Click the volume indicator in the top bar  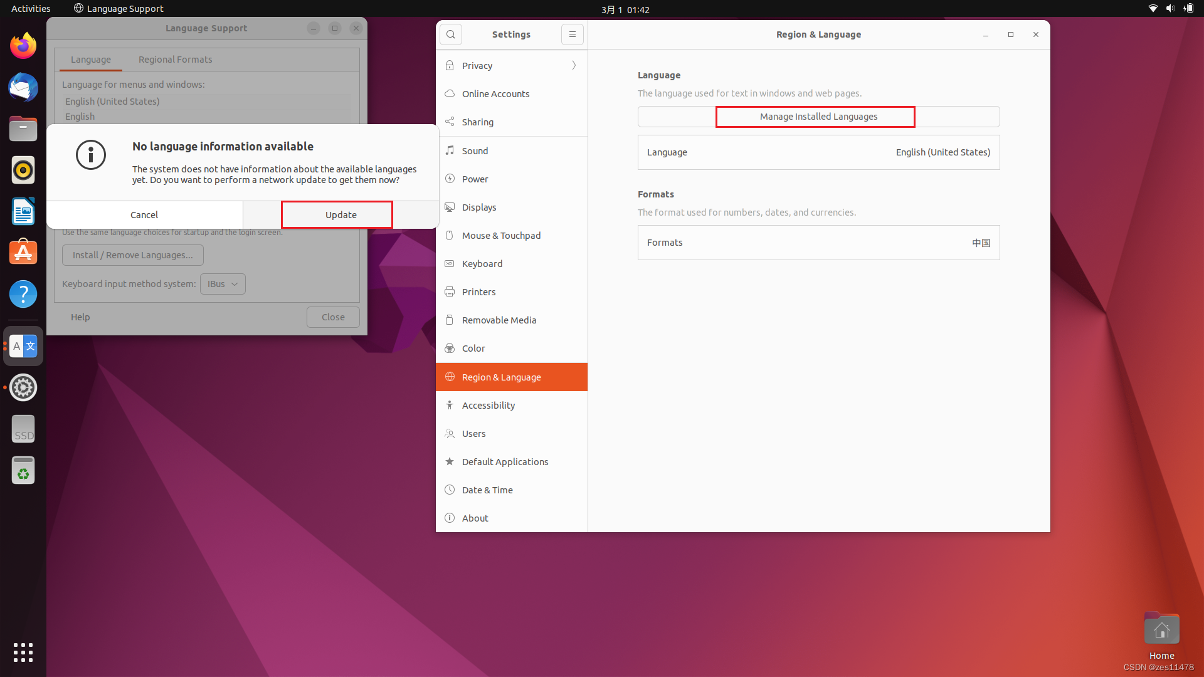point(1171,9)
